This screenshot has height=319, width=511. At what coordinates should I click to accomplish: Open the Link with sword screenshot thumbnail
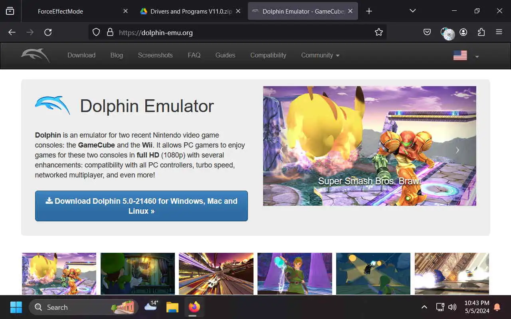pos(295,274)
